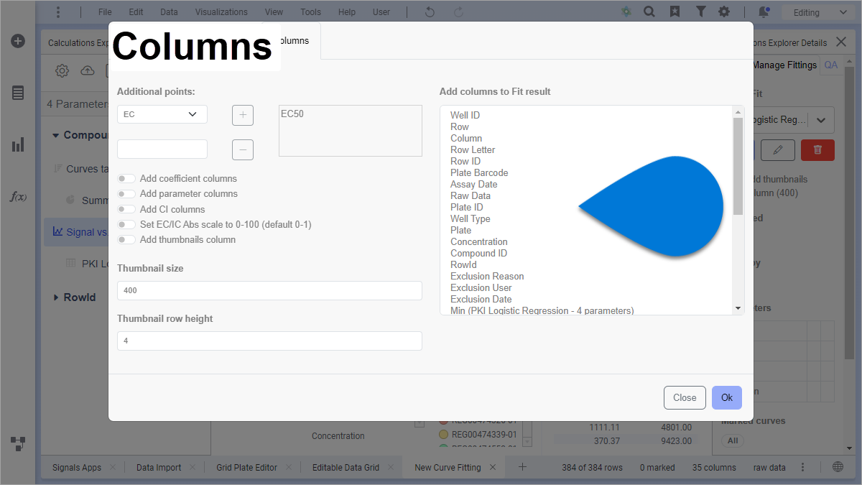Click the globe icon in status bar
Screen dimensions: 862x485
click(x=838, y=467)
